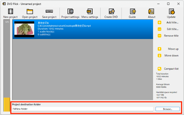184x115 pixels.
Task: Click the 'Harddisk space required' label
Action: tap(166, 92)
